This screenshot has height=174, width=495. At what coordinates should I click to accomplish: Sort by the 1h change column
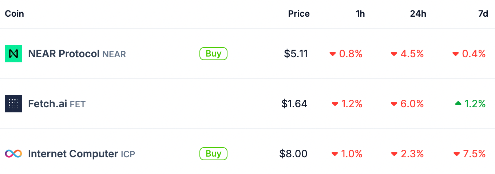[360, 14]
